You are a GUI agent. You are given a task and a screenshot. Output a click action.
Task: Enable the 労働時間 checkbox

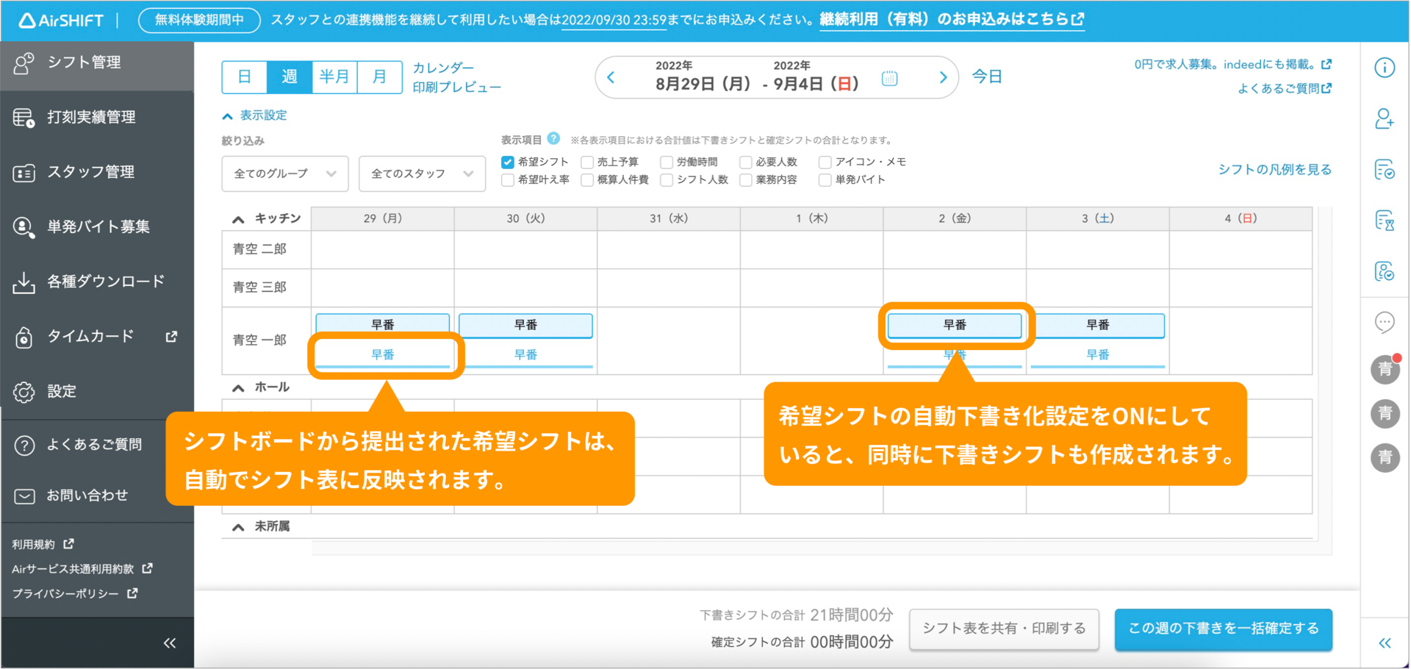(667, 162)
